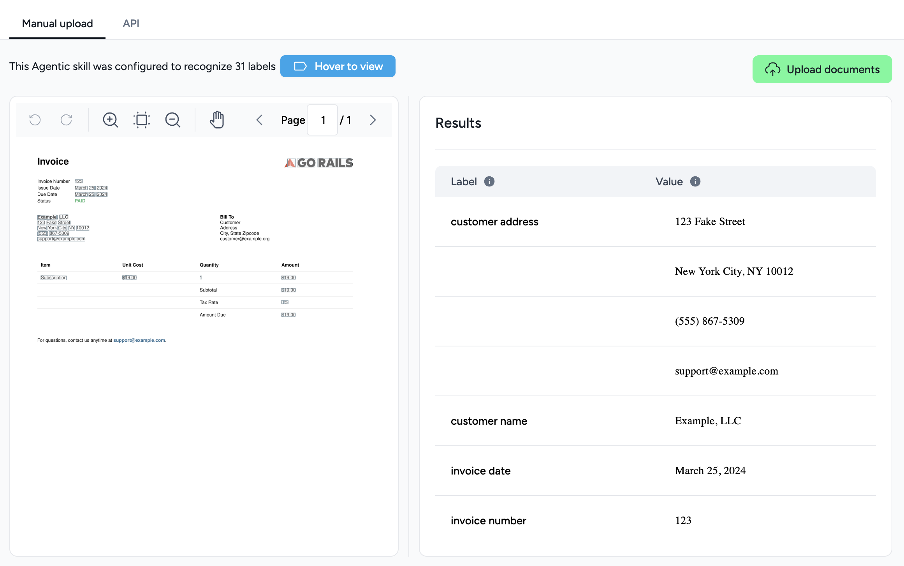Click the rotate counterclockwise icon
The height and width of the screenshot is (566, 904).
35,120
